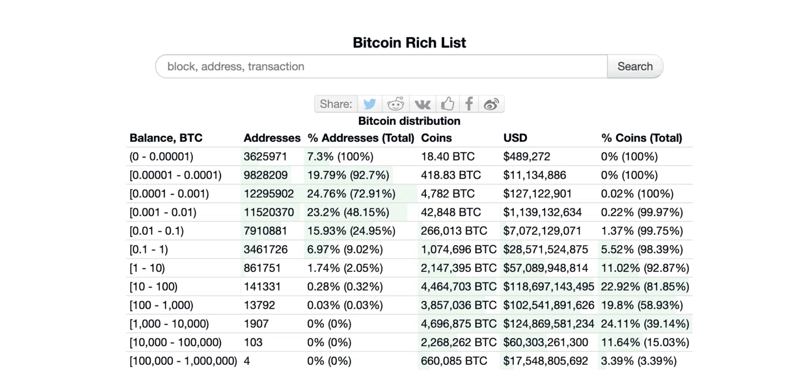Screen dimensions: 793x370
Task: Click the 660,085 BTC coins cell
Action: (x=454, y=361)
